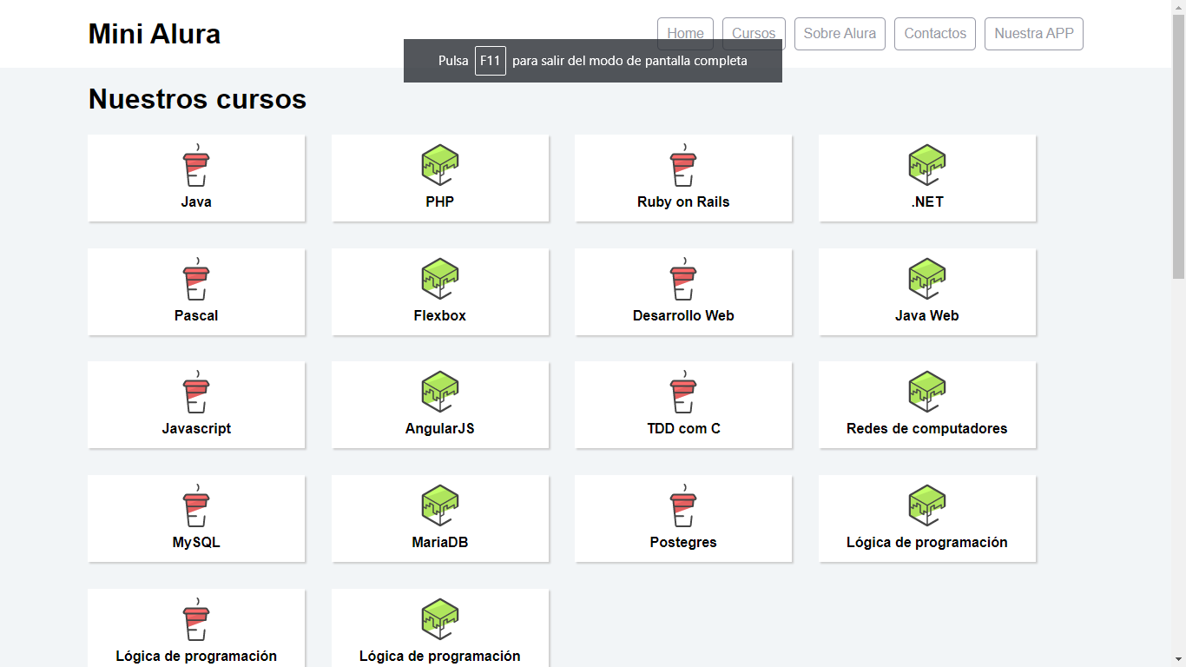This screenshot has width=1186, height=667.
Task: Click the vertical page scrollbar thumb
Action: click(1178, 146)
